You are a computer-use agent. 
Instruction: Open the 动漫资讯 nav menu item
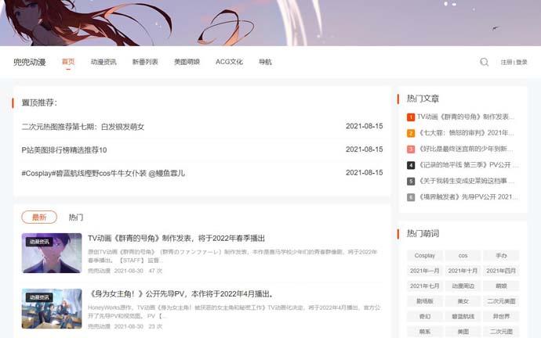point(103,62)
